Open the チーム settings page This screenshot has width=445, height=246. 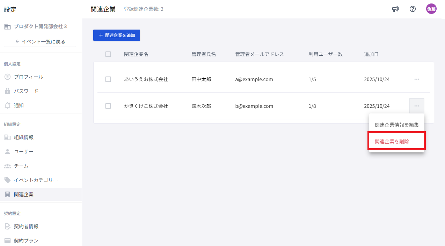pyautogui.click(x=21, y=166)
